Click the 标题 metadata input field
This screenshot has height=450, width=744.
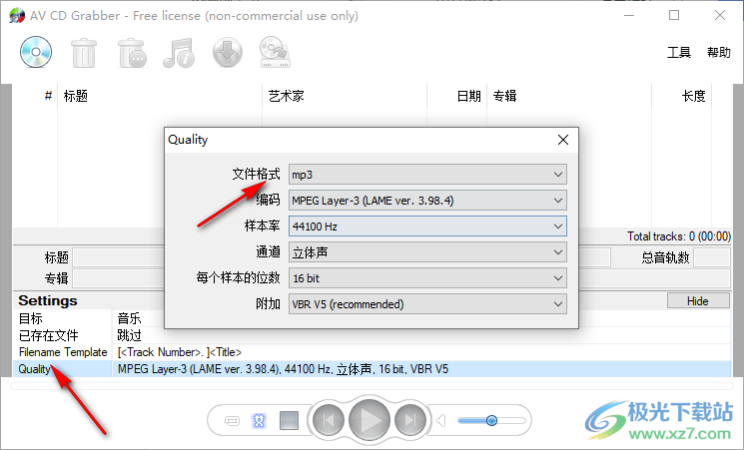click(119, 258)
